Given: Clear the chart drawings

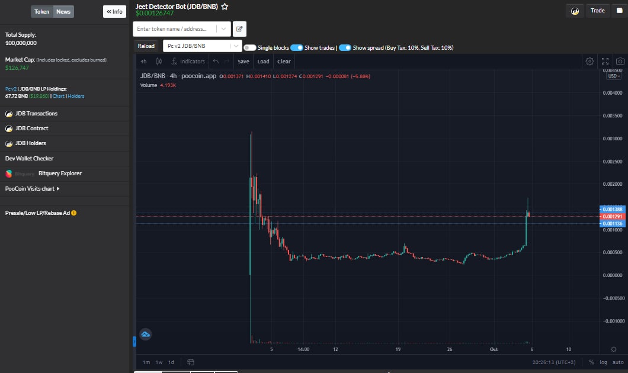Looking at the screenshot, I should coord(284,61).
